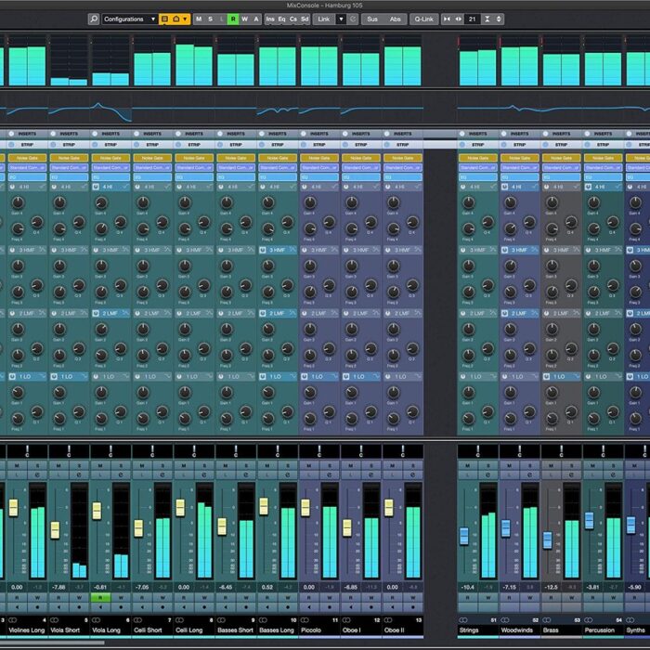Disable green Read automation on Viola Long
Screen dimensions: 650x650
100,597
